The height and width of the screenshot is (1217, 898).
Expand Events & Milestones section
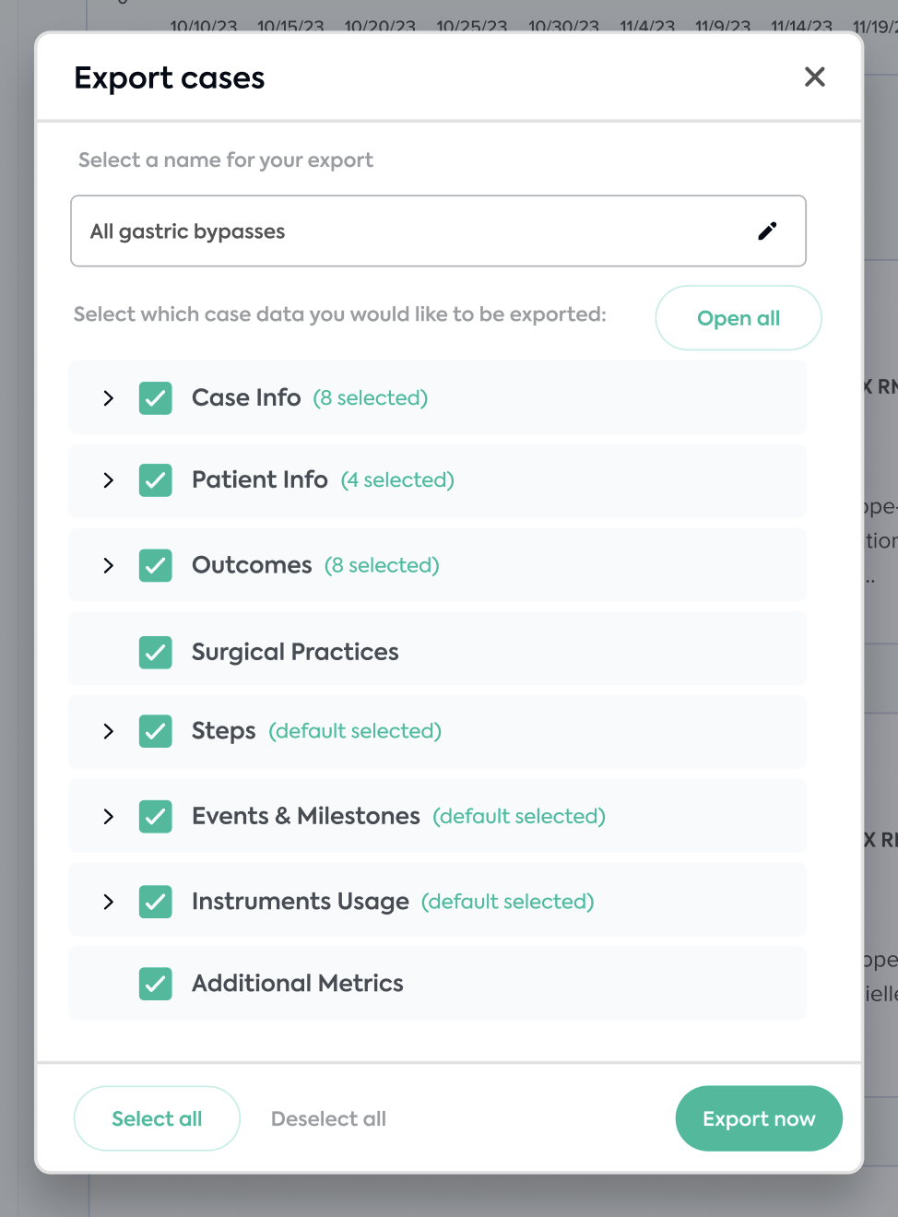pos(109,817)
